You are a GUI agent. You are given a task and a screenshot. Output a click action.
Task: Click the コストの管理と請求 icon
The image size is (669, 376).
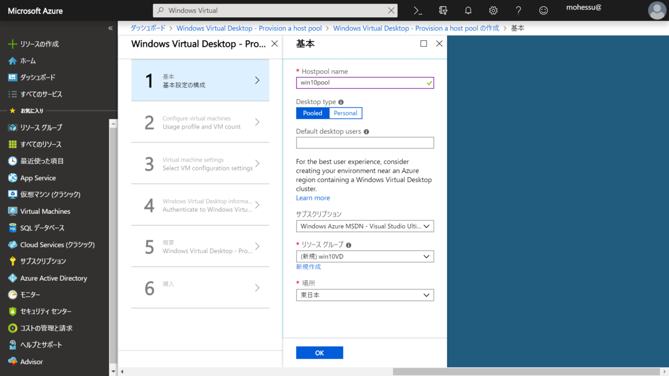click(12, 328)
